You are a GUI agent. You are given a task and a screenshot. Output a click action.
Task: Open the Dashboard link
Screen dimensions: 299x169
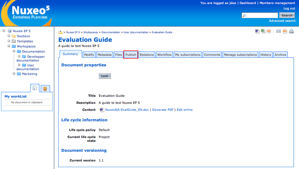click(248, 3)
